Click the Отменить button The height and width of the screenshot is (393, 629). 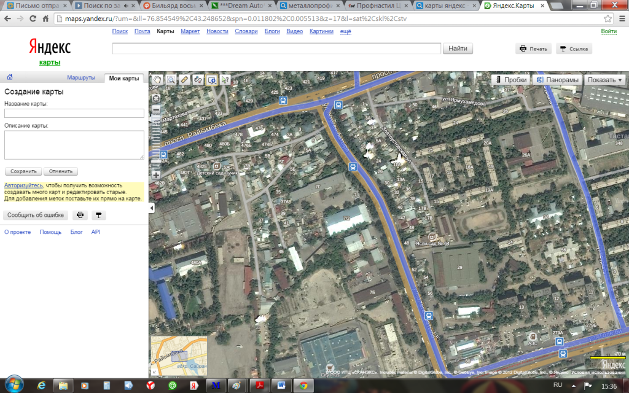61,171
